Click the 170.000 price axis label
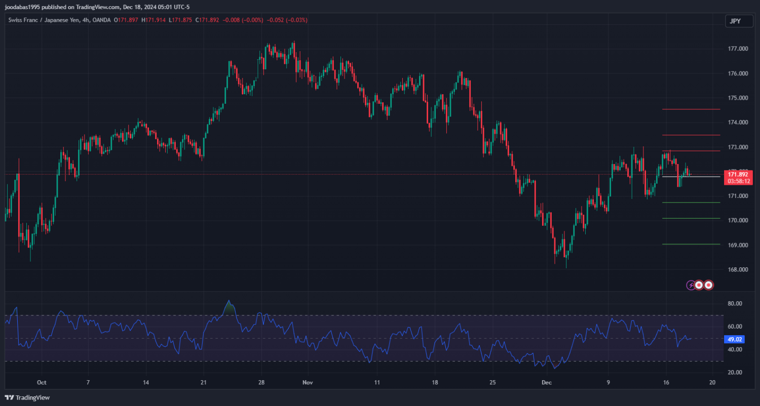This screenshot has width=760, height=406. [738, 221]
